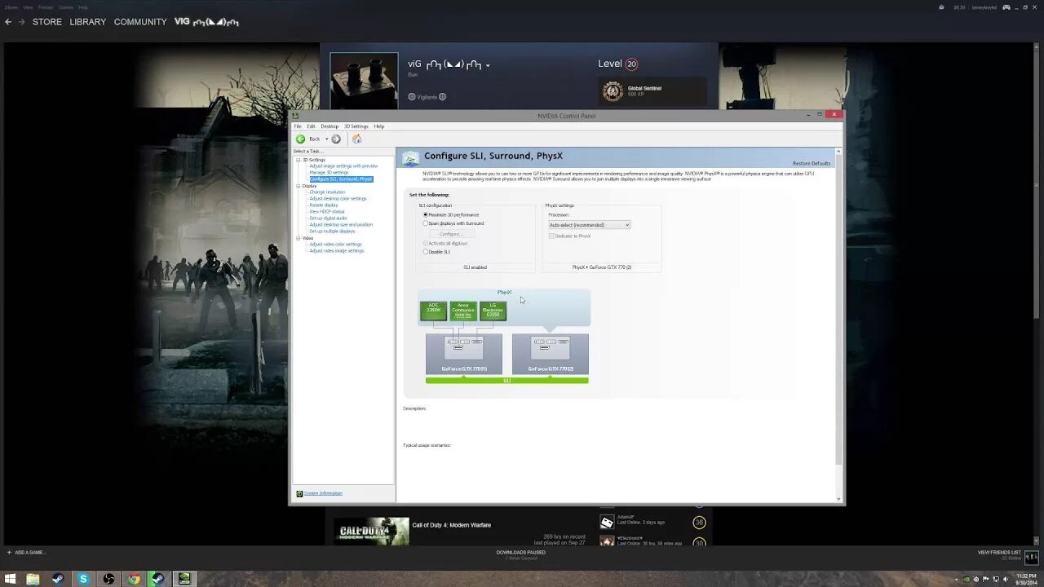The image size is (1044, 587).
Task: Click DOWNLOADS PAUSED in Steam footer
Action: [521, 554]
